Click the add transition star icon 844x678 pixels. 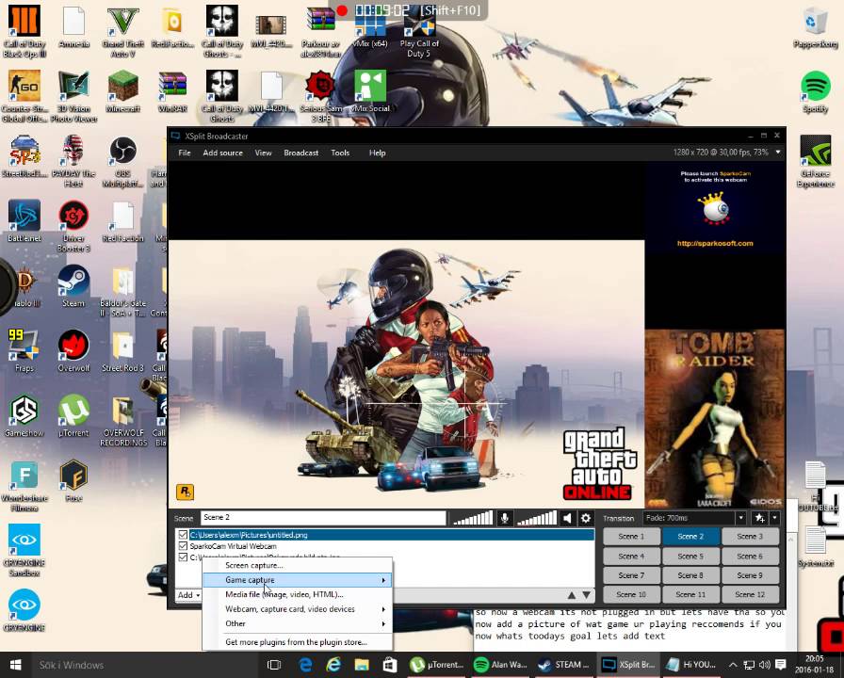pos(759,518)
